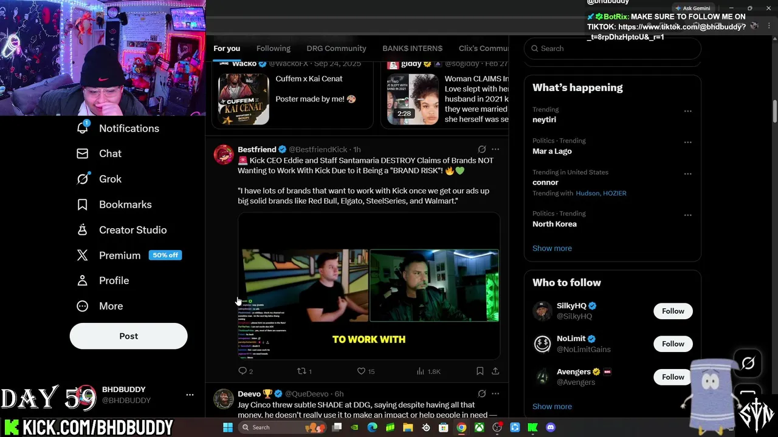Follow Avengers

(x=673, y=377)
